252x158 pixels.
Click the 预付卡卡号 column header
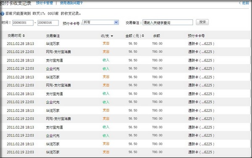tap(196, 36)
